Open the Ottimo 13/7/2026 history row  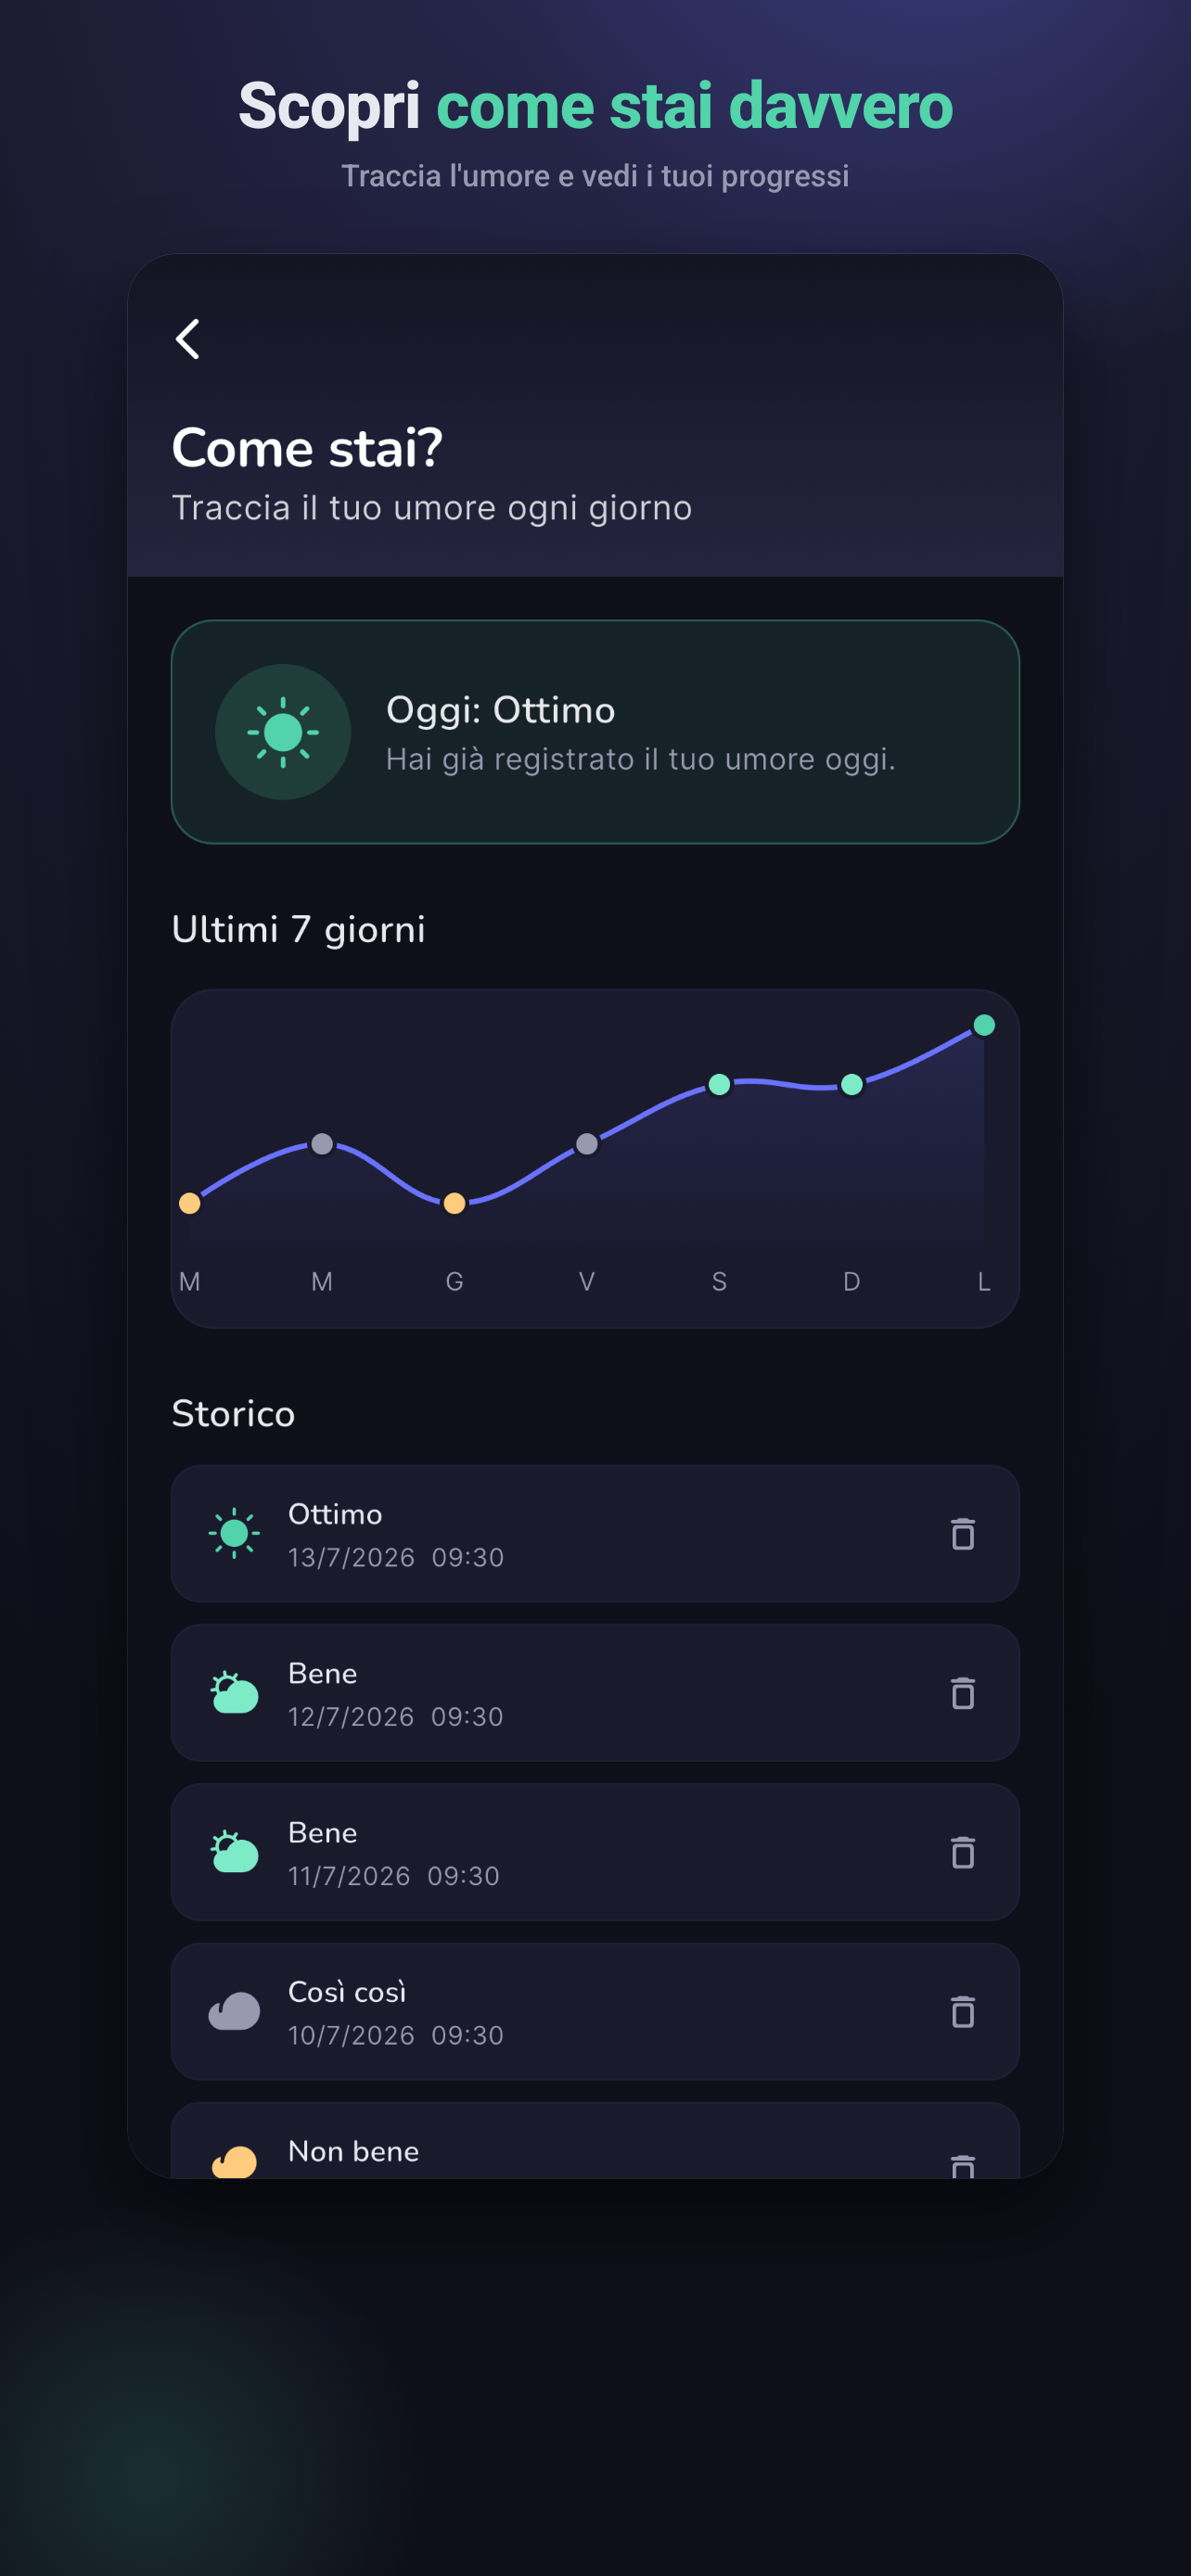tap(595, 1533)
